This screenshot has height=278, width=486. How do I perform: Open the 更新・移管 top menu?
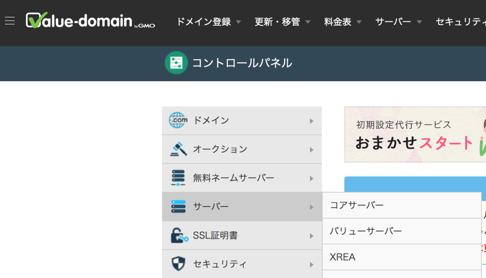(x=277, y=22)
